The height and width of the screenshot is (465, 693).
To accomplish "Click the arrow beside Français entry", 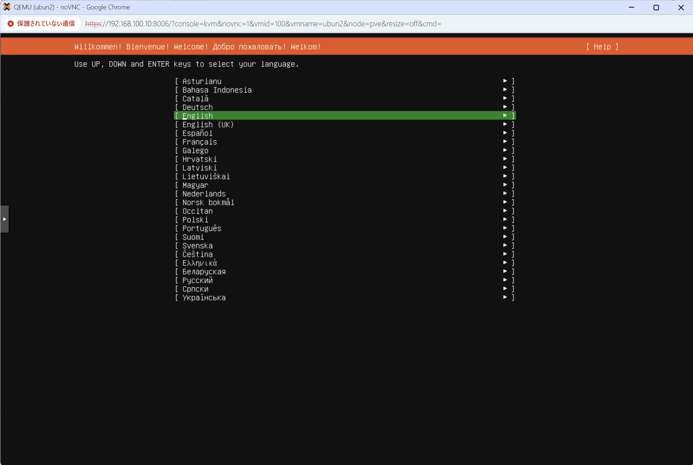I will click(x=505, y=142).
